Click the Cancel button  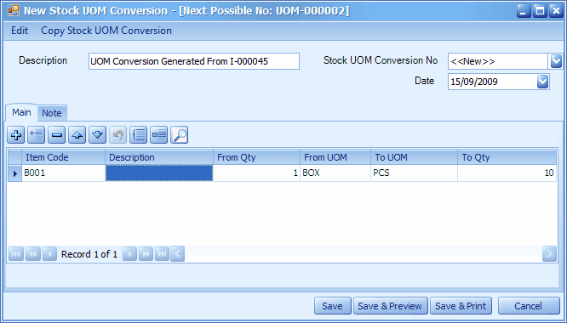(529, 306)
